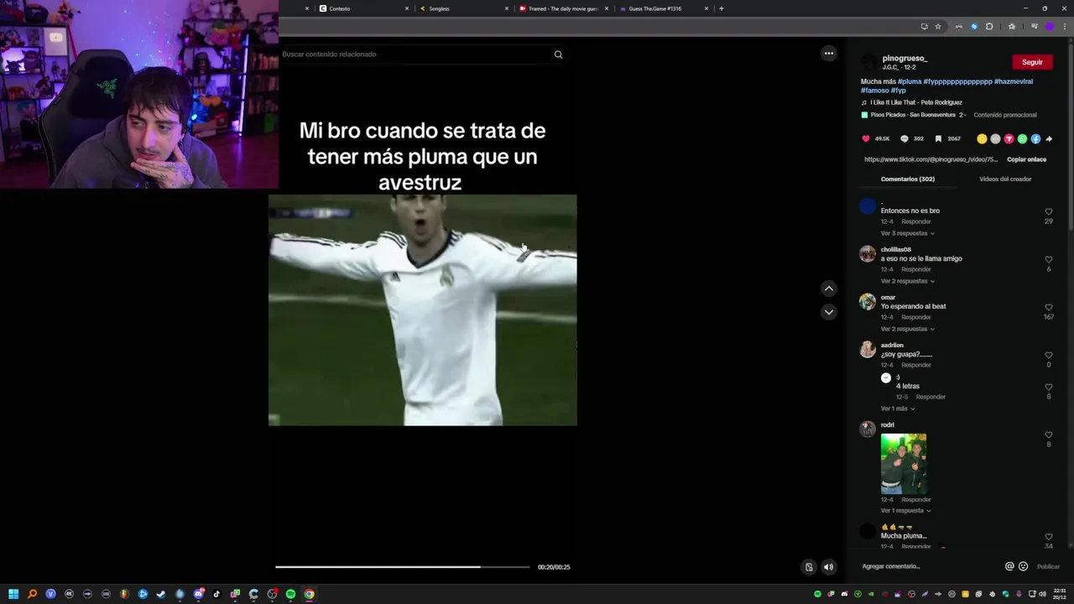Click the mention @ icon in comment box
This screenshot has width=1074, height=604.
pyautogui.click(x=1009, y=566)
